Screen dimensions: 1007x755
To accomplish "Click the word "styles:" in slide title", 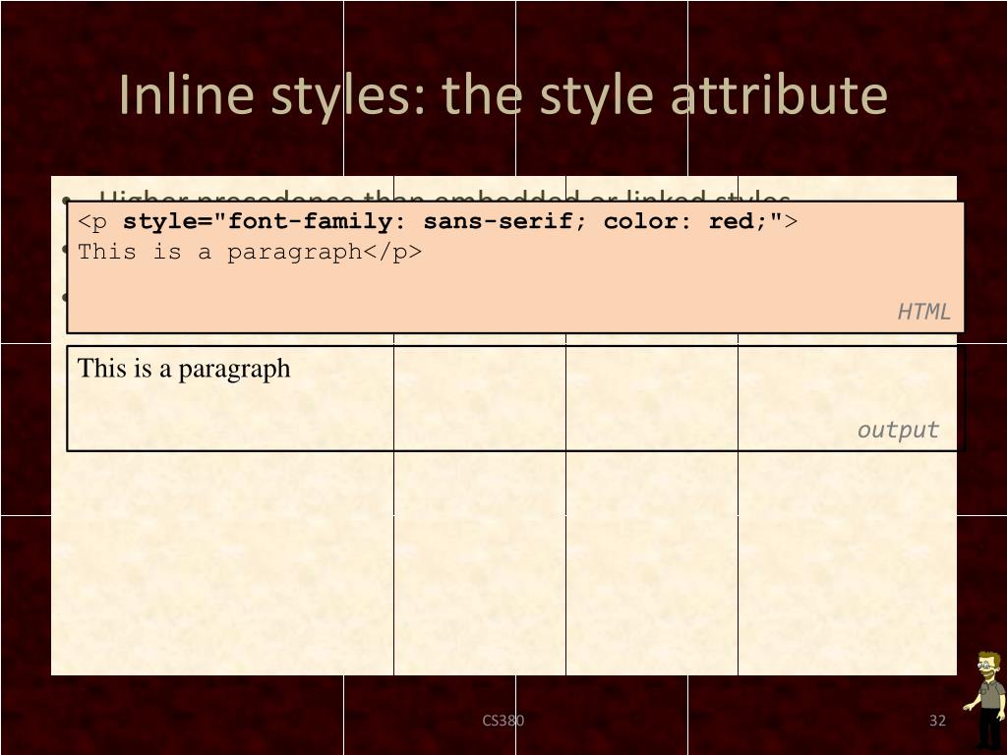I will pos(348,96).
